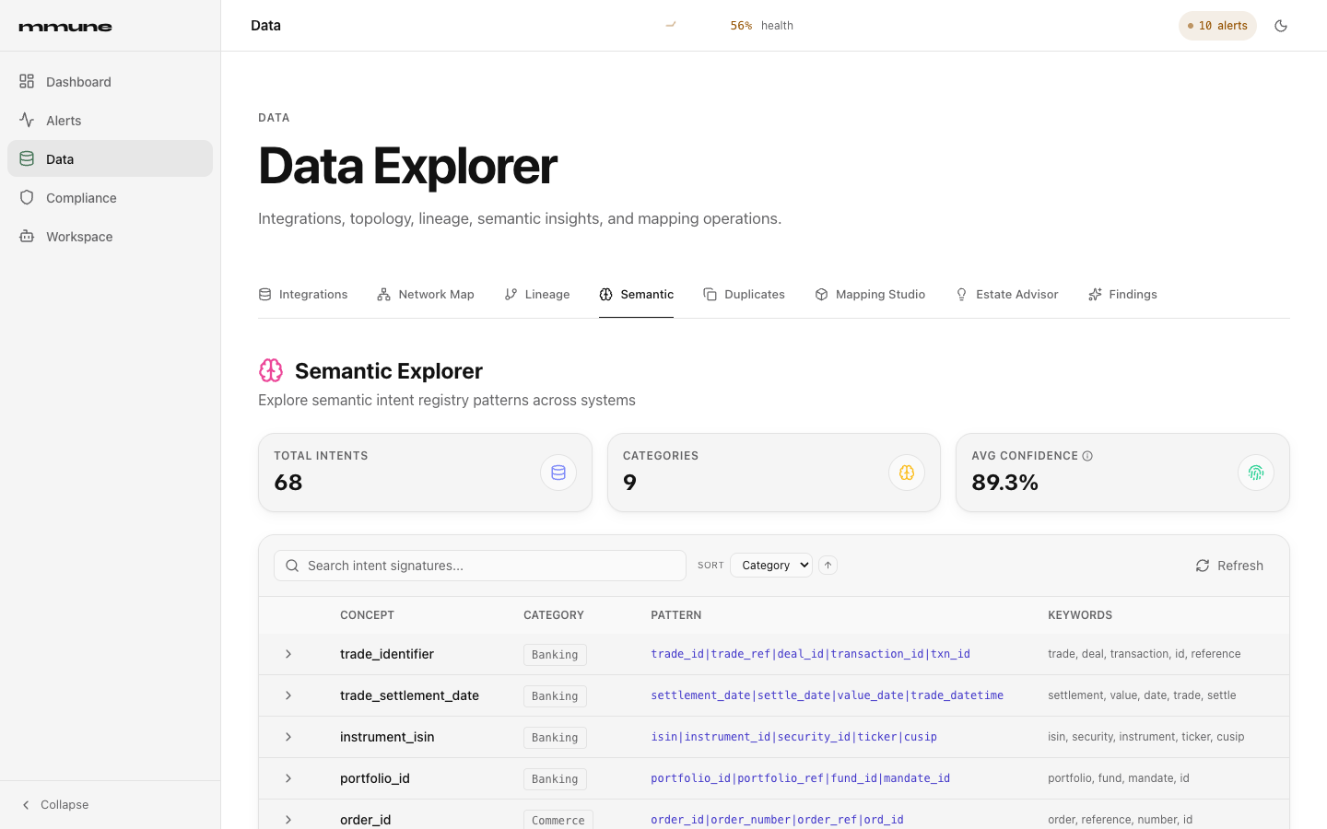Image resolution: width=1327 pixels, height=829 pixels.
Task: Click the Category column header
Action: 554,615
